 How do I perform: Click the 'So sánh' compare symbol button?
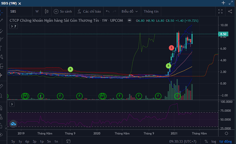pyautogui.click(x=63, y=11)
